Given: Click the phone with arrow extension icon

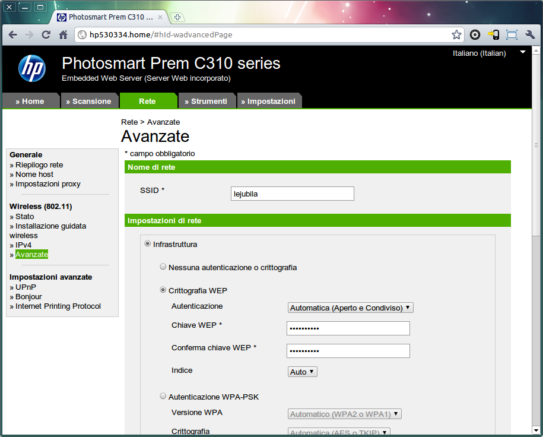Looking at the screenshot, I should click(494, 34).
